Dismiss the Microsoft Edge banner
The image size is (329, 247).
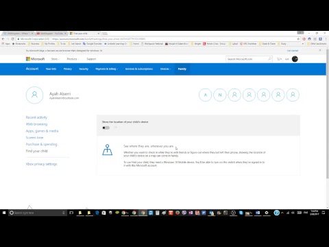tap(320, 50)
